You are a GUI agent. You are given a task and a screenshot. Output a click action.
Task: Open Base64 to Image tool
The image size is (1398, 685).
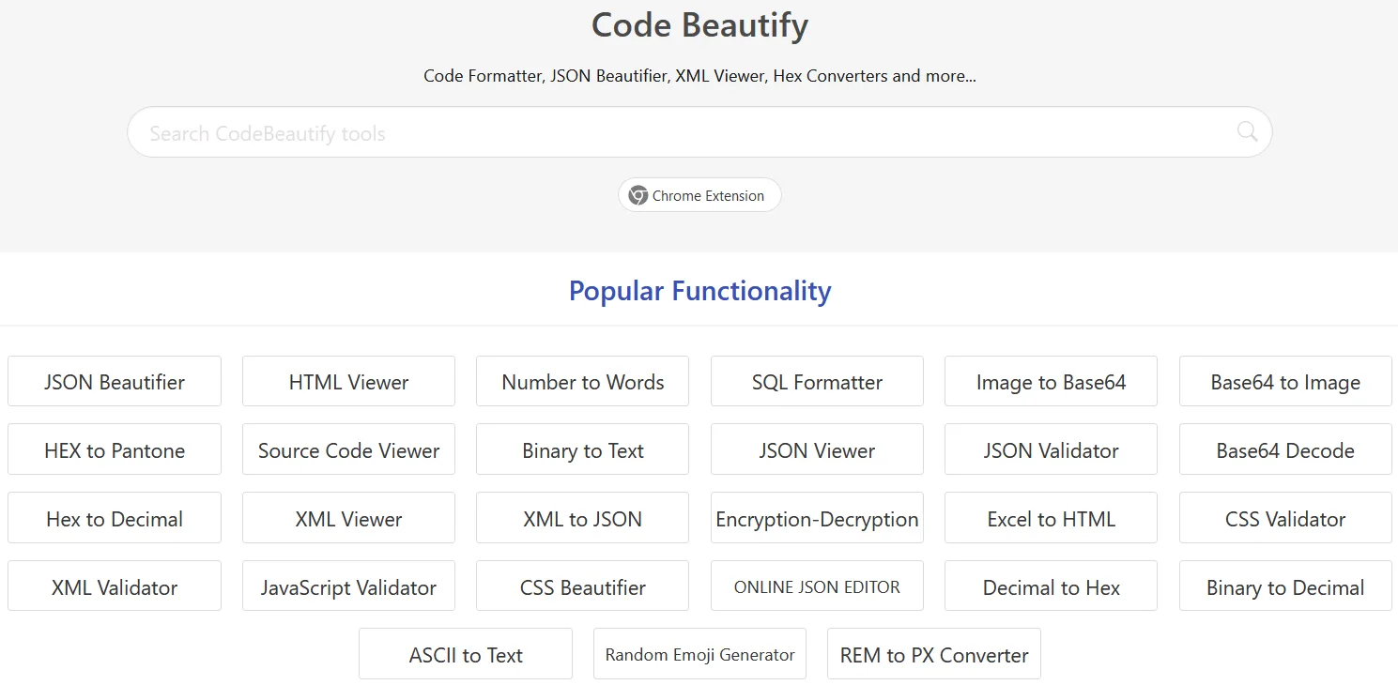click(1285, 382)
